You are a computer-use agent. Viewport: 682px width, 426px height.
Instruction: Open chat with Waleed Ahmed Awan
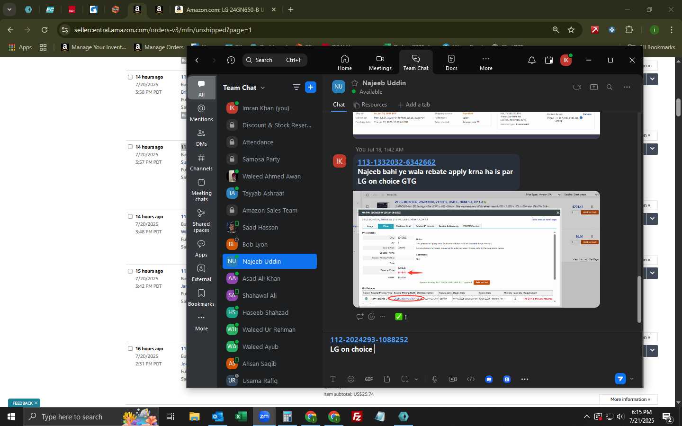point(269,176)
